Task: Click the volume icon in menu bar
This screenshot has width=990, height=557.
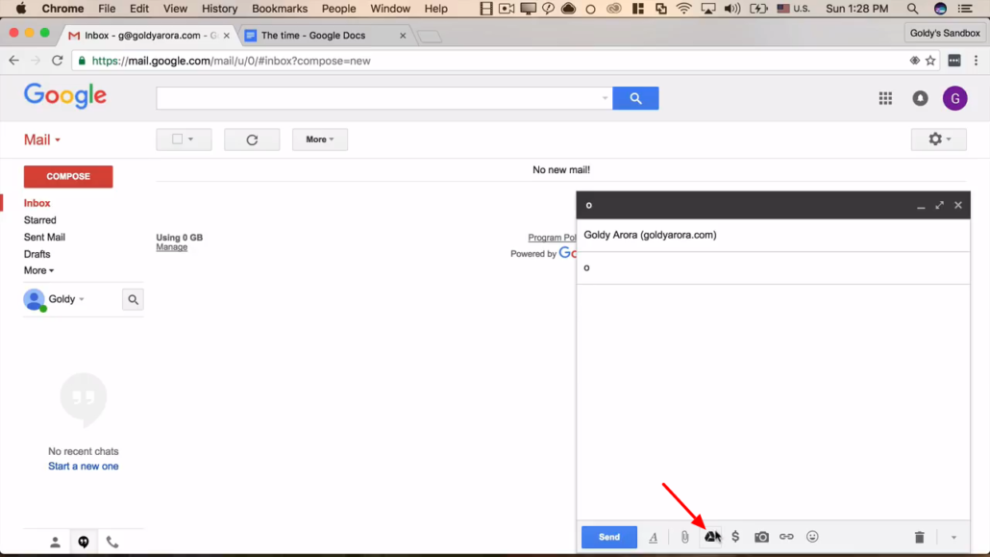Action: click(x=732, y=9)
